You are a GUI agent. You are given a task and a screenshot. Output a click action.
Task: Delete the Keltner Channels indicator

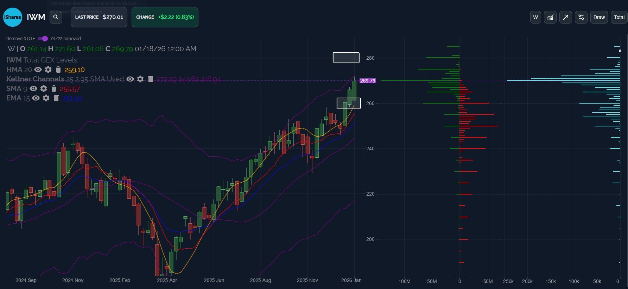pos(151,79)
